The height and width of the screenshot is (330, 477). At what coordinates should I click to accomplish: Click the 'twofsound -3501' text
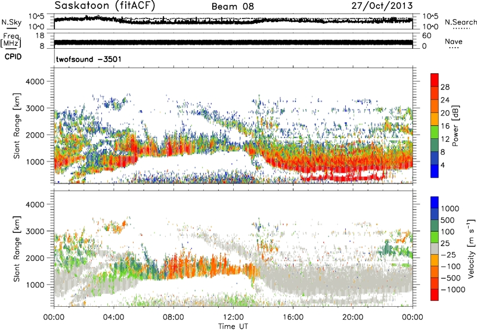[x=89, y=59]
